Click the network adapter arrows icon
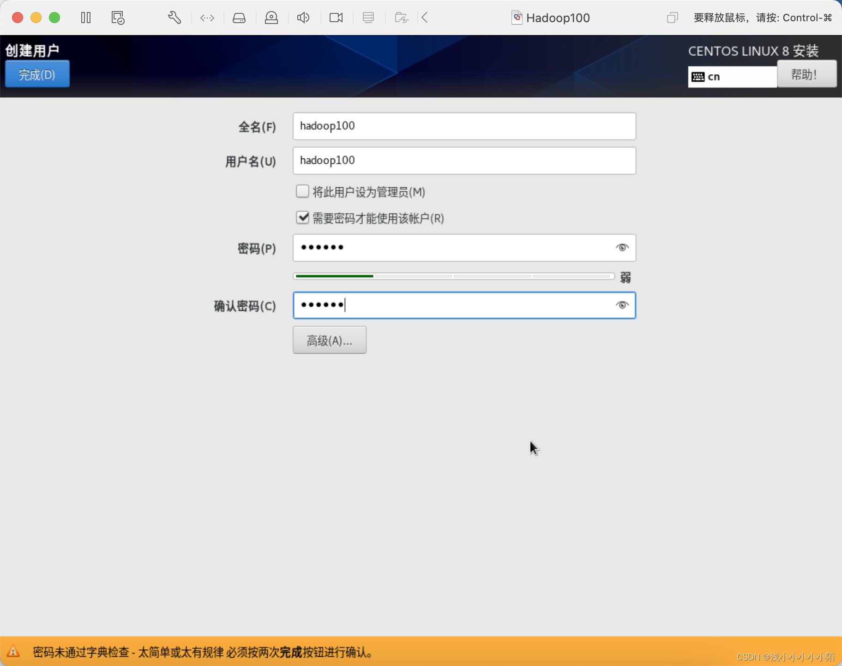842x666 pixels. (x=207, y=18)
